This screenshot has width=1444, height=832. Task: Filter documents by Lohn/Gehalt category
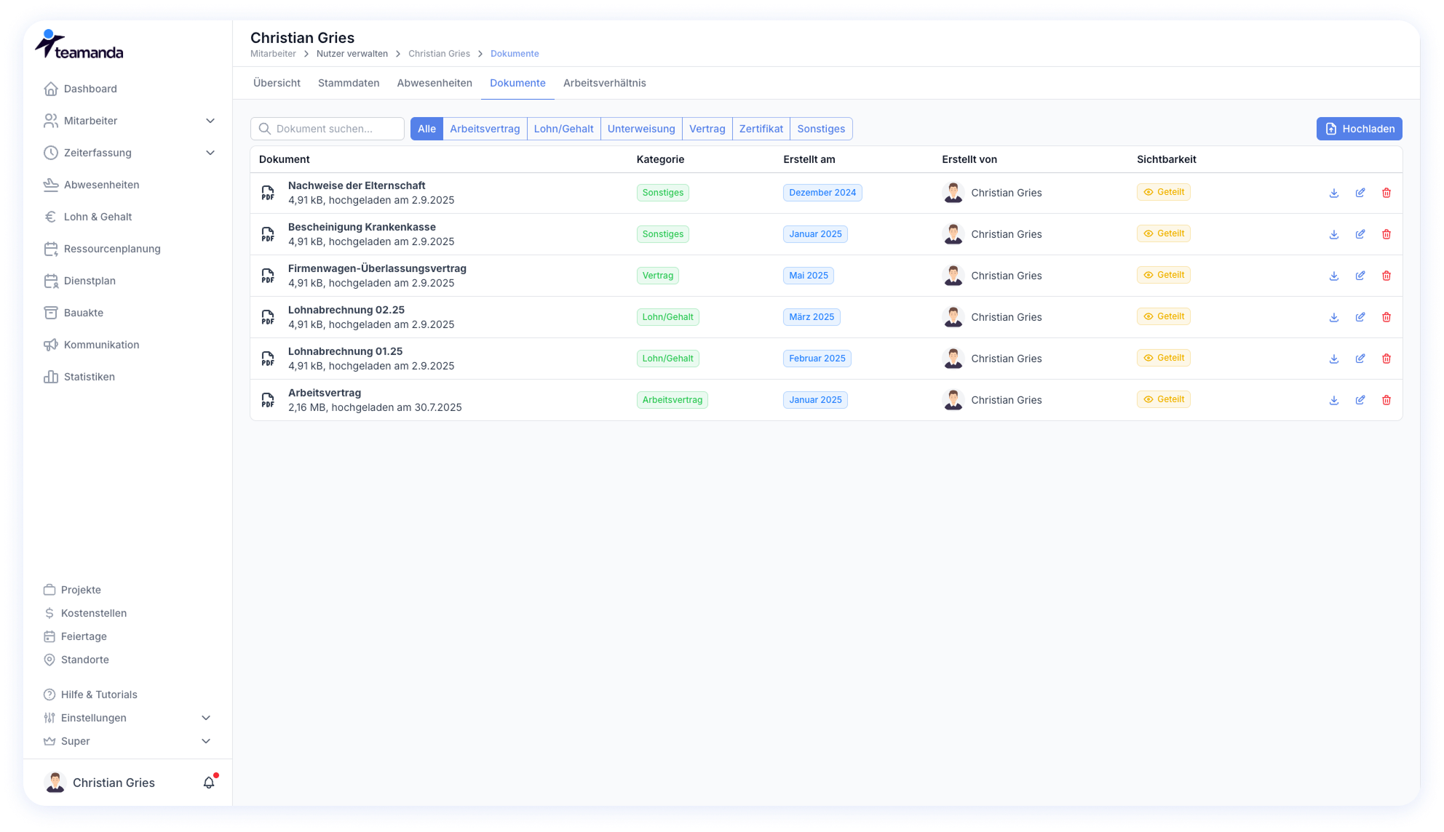click(563, 129)
